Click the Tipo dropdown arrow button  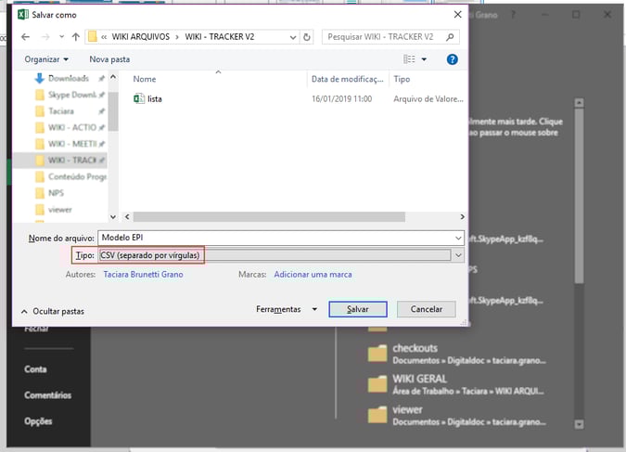[x=458, y=255]
